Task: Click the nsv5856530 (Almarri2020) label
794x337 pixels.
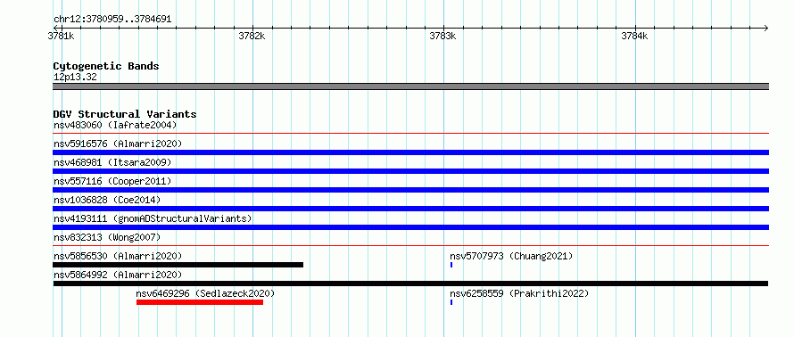Action: 118,256
